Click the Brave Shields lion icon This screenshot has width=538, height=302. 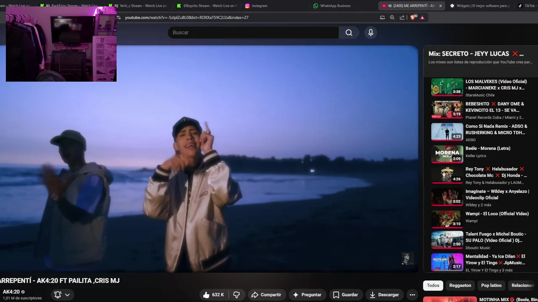[x=413, y=18]
